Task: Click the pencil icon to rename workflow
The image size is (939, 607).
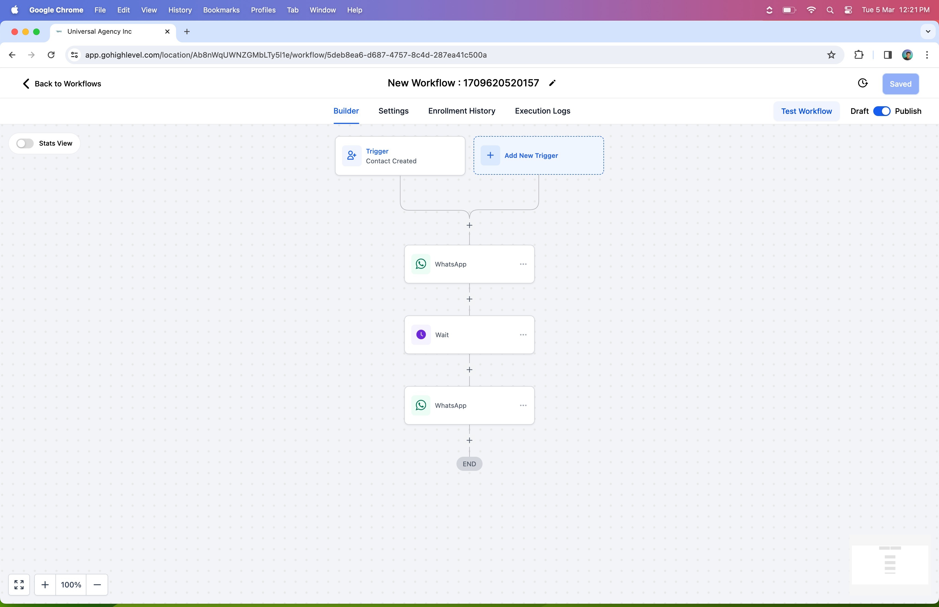Action: [x=552, y=83]
